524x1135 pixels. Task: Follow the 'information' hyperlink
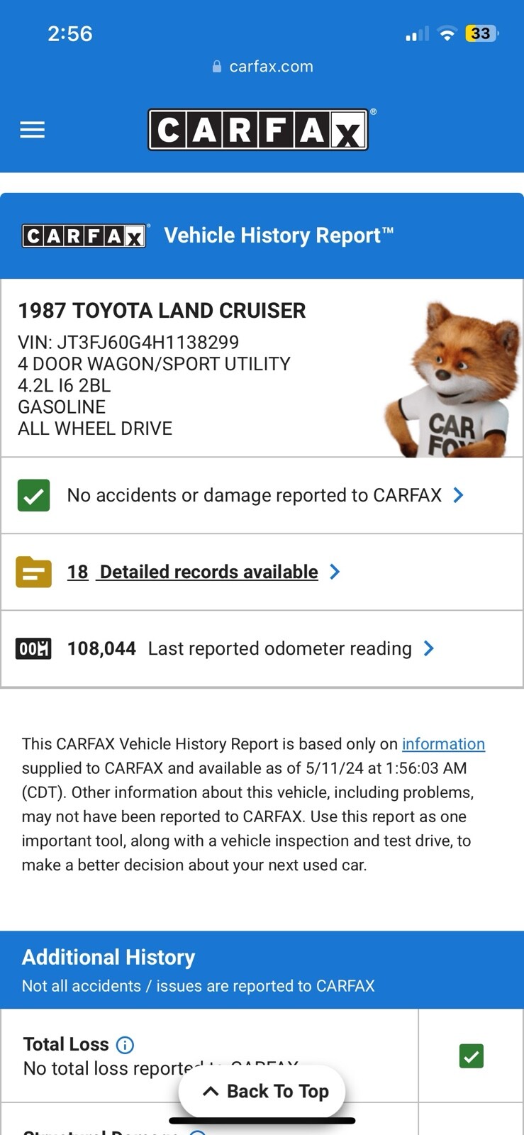pyautogui.click(x=443, y=744)
